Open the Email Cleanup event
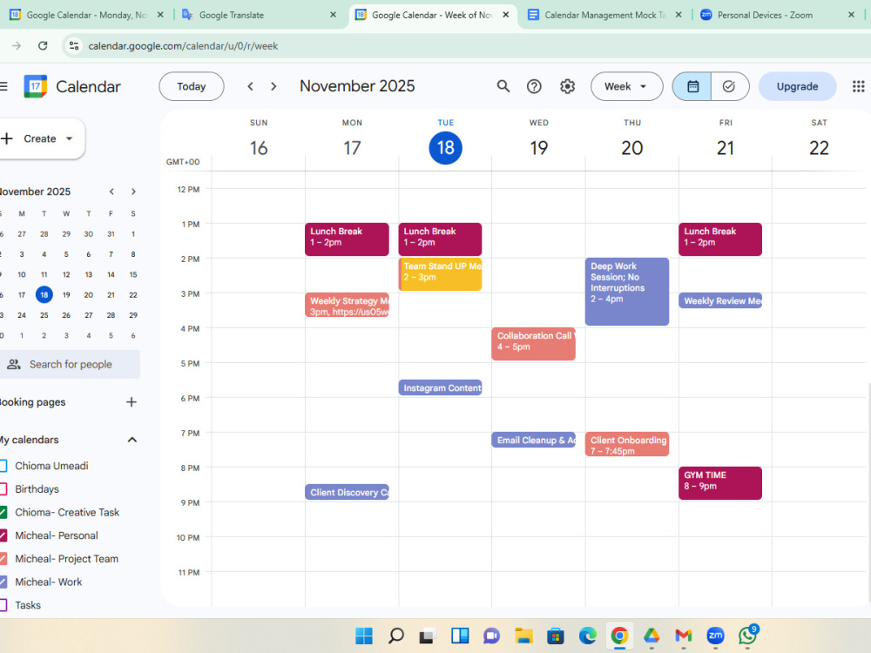This screenshot has height=653, width=871. click(x=533, y=440)
